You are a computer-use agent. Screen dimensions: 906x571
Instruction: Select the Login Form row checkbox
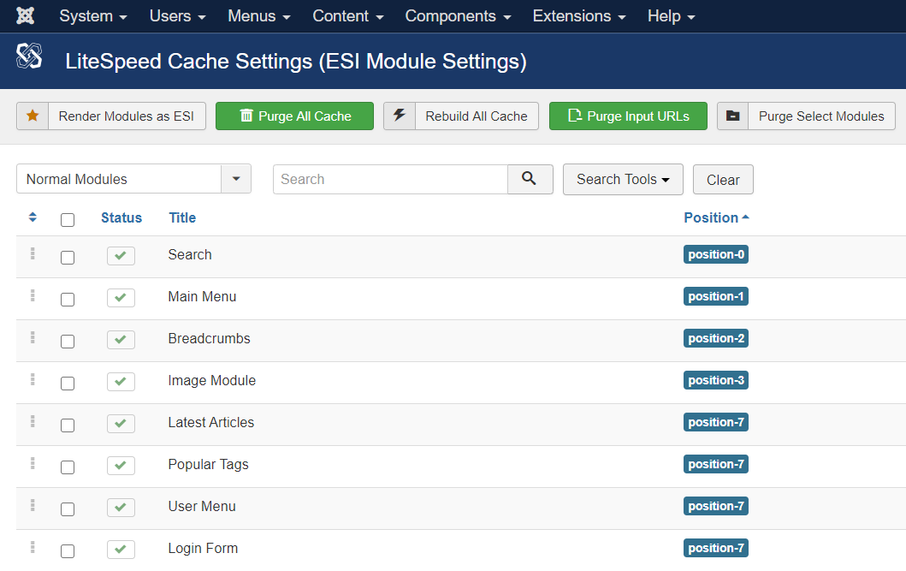[68, 550]
